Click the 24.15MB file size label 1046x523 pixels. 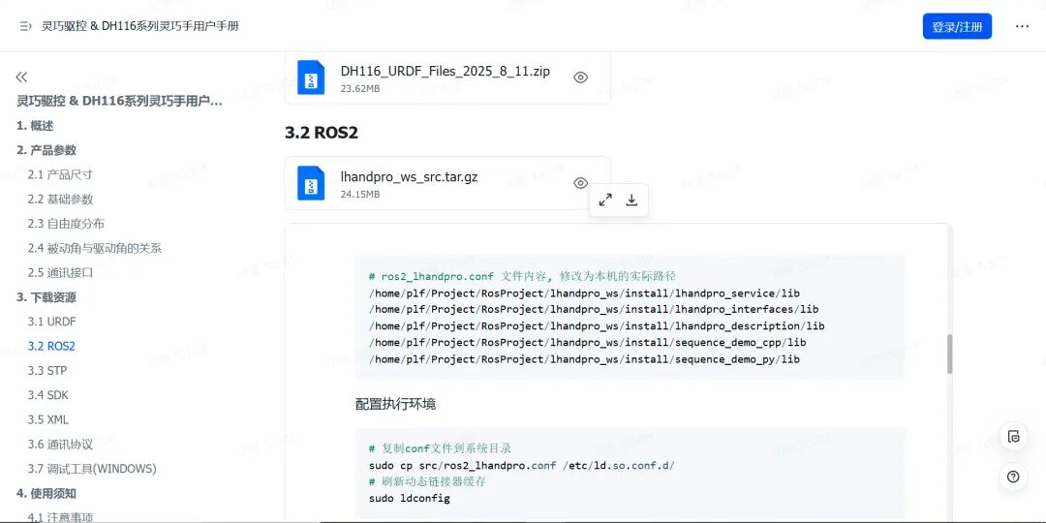[x=360, y=194]
